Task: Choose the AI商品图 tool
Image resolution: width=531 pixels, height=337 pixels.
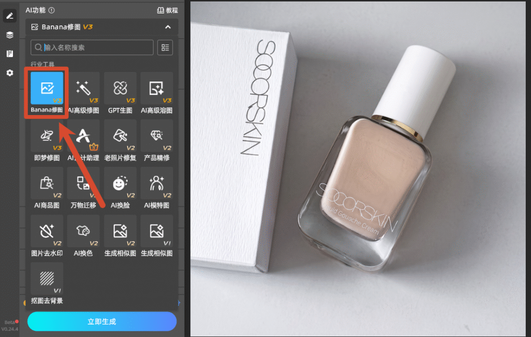Action: [x=47, y=187]
